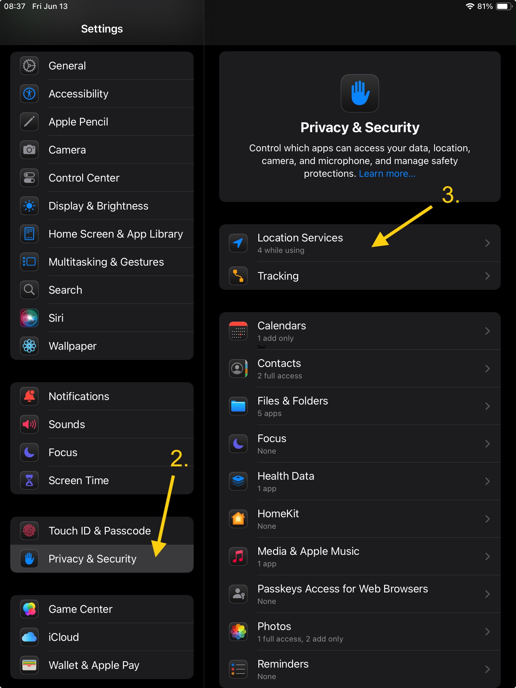Open the Siri icon in sidebar
This screenshot has width=516, height=688.
[x=29, y=318]
